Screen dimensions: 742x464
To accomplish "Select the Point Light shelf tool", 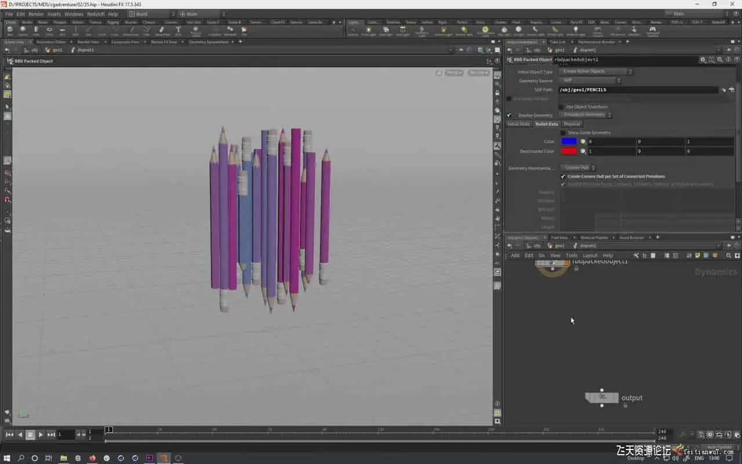I will (x=369, y=31).
